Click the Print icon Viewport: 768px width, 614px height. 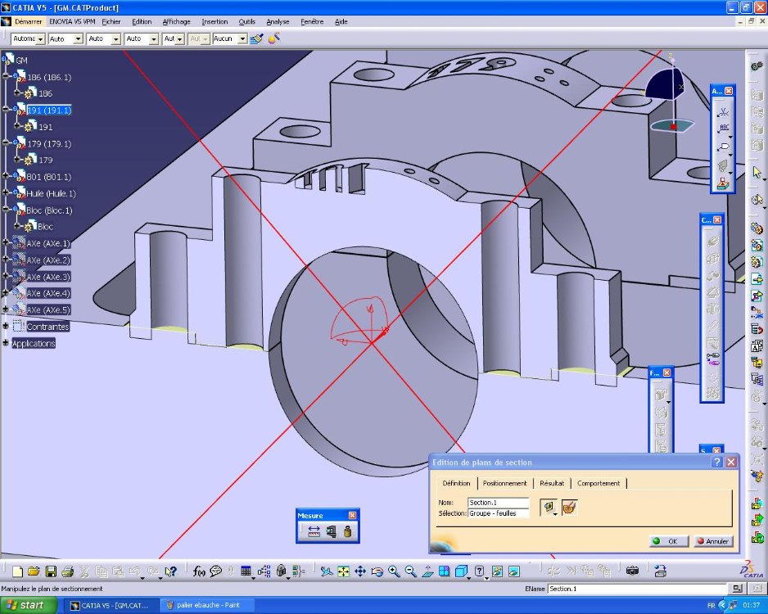(68, 571)
